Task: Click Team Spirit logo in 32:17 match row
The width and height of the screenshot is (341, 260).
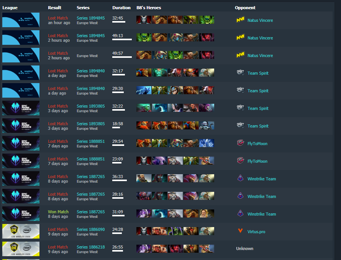Action: click(240, 72)
